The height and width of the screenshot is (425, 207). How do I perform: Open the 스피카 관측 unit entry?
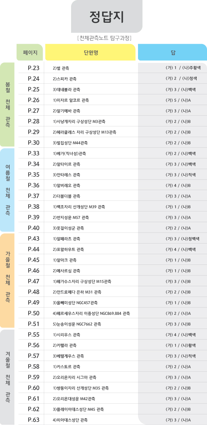65,79
